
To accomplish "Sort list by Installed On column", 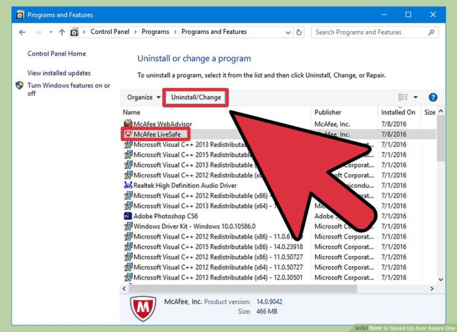I will pyautogui.click(x=398, y=112).
